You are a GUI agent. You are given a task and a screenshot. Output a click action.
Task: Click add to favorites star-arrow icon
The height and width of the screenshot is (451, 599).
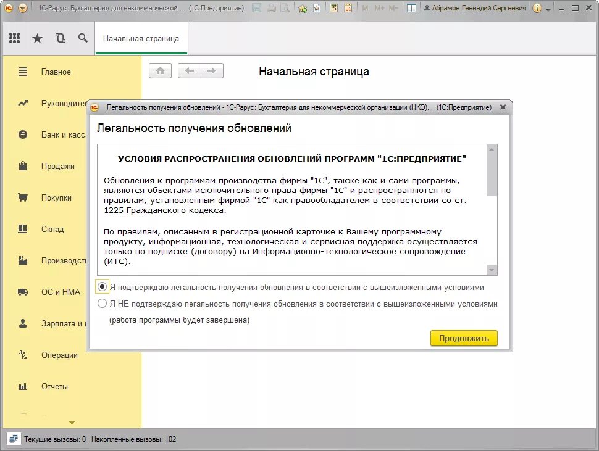click(x=303, y=8)
